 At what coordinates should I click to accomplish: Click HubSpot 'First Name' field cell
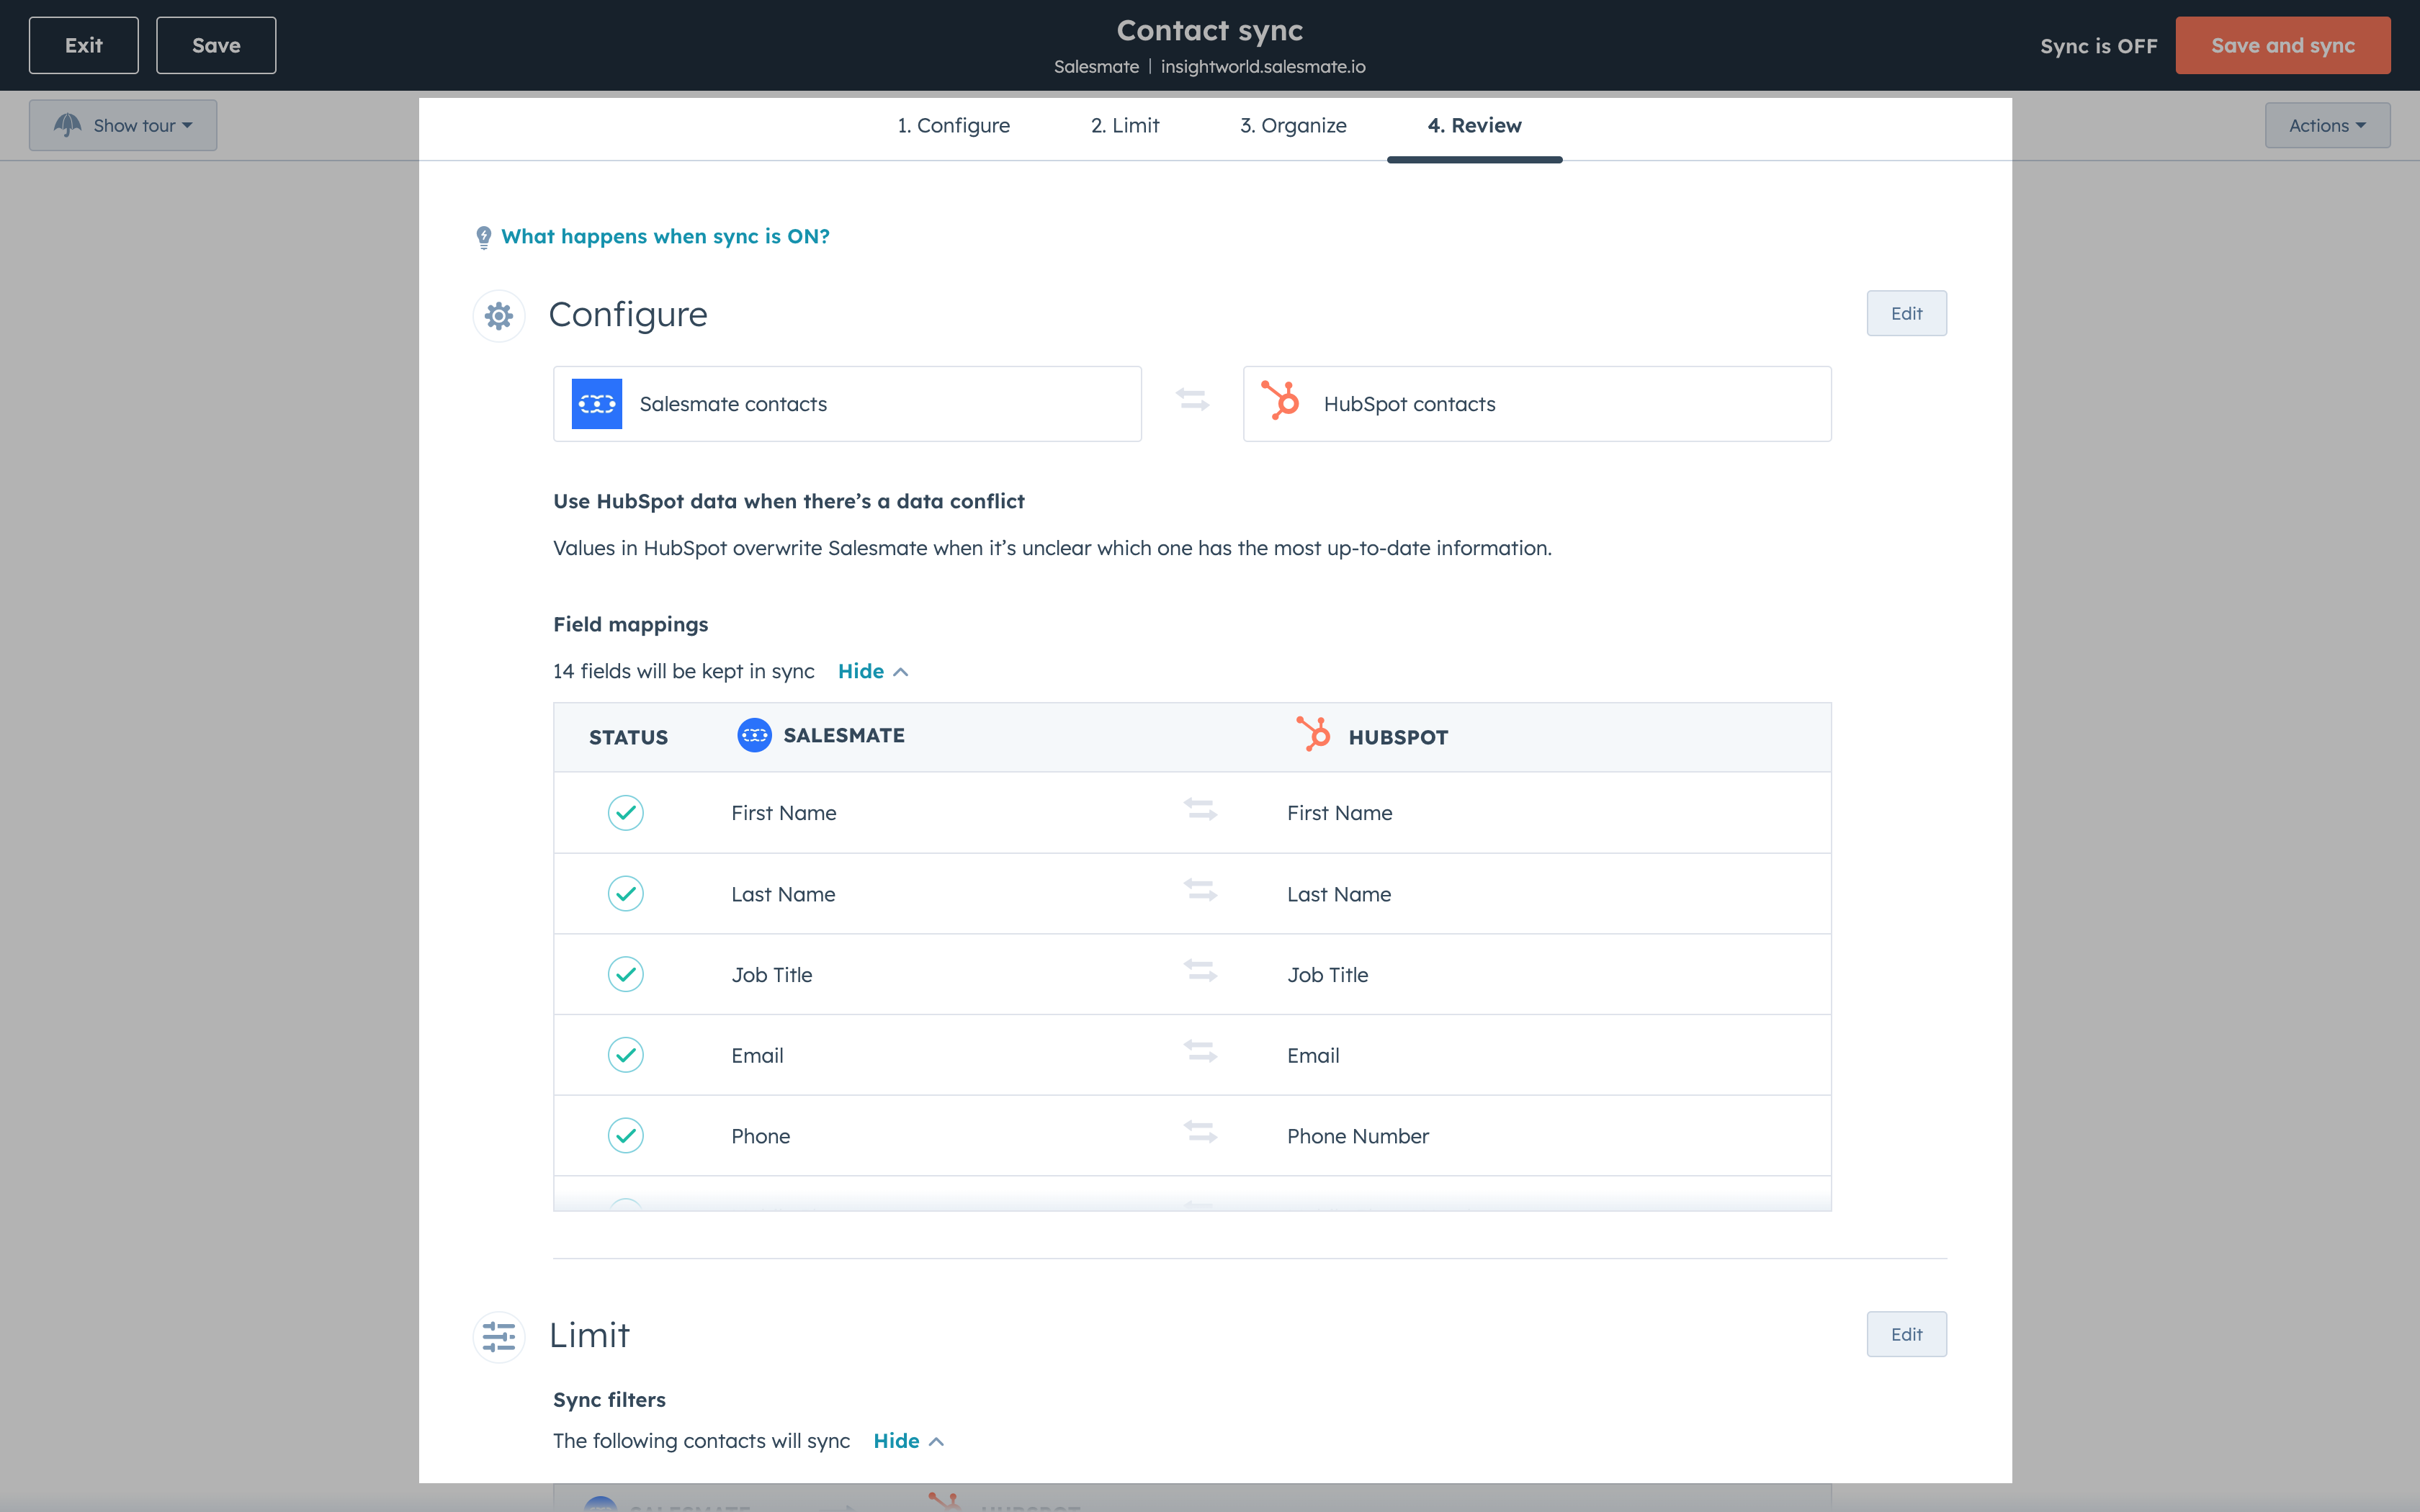[x=1339, y=813]
